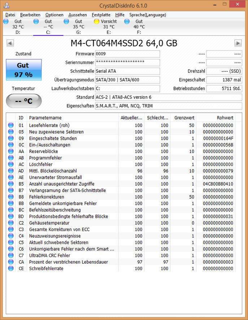Open the Optionen menu
248x320 pixels.
(x=54, y=15)
